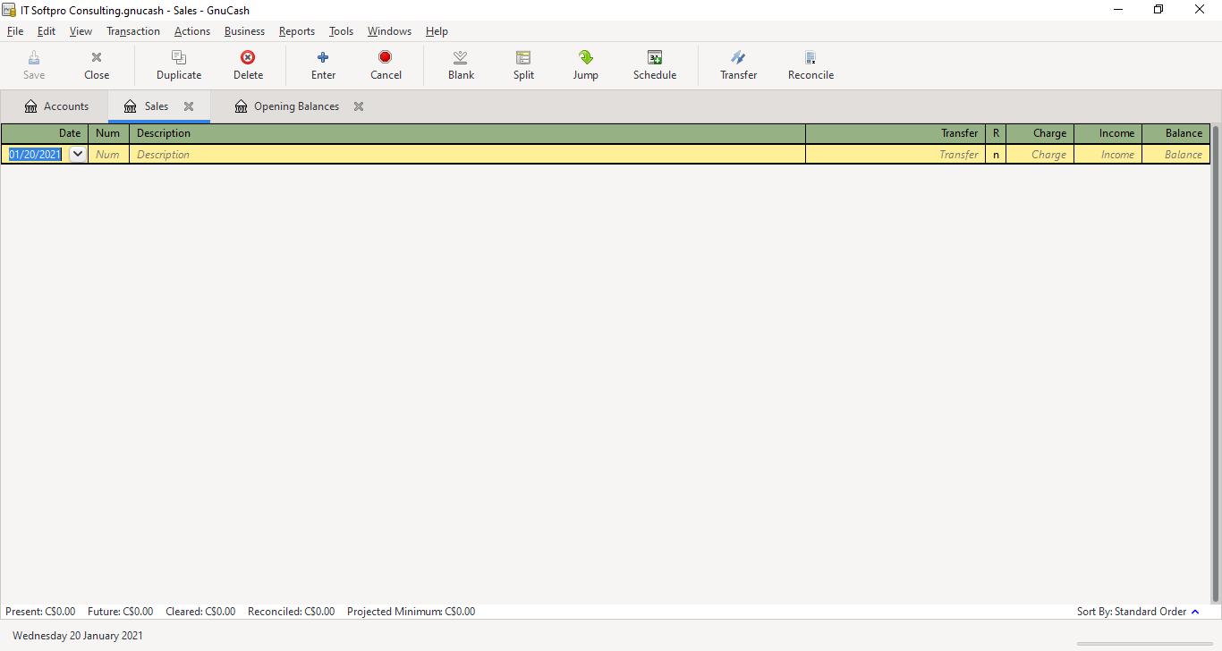
Task: Cancel the current transaction edit
Action: [386, 64]
